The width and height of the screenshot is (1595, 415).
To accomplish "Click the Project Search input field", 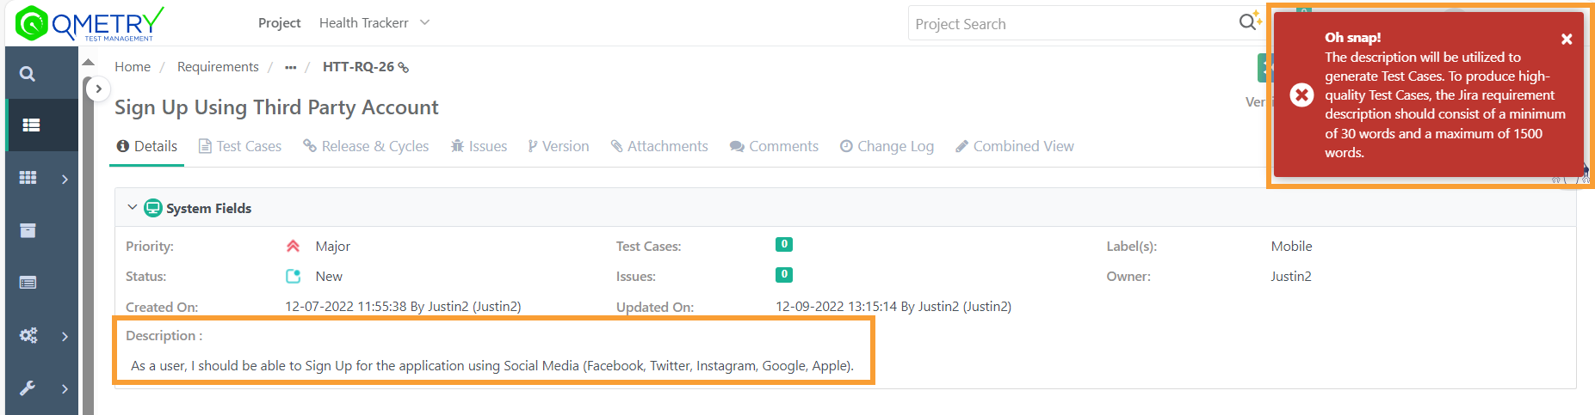I will 1072,24.
